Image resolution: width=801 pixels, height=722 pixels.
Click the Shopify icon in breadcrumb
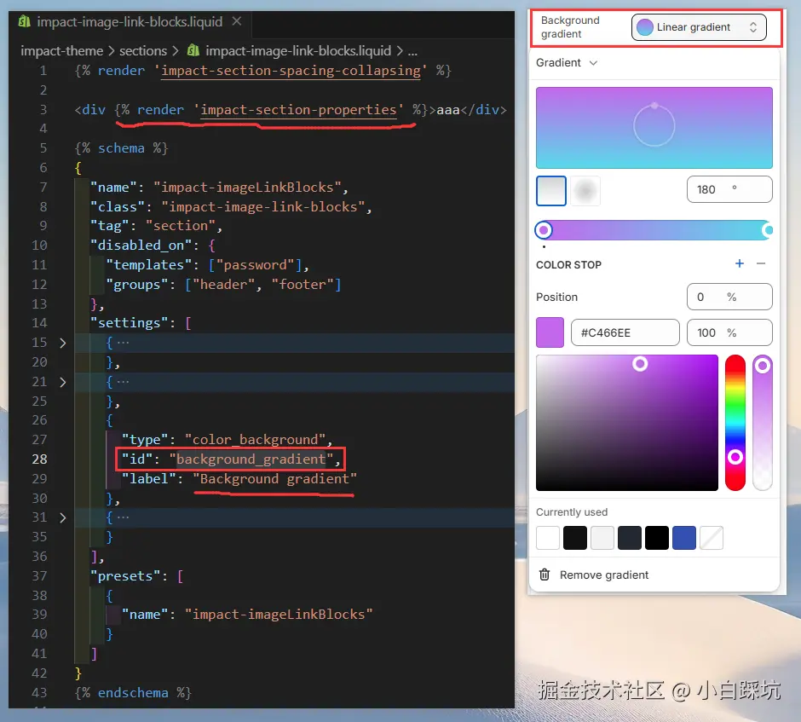point(193,50)
